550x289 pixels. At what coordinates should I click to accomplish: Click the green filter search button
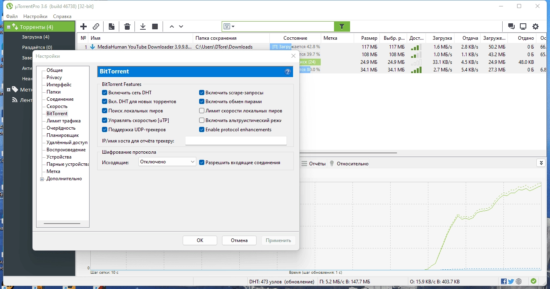pyautogui.click(x=342, y=26)
